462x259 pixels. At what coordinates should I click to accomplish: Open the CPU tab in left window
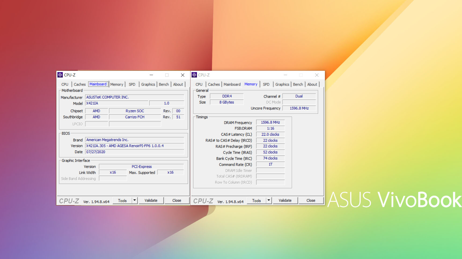(65, 84)
